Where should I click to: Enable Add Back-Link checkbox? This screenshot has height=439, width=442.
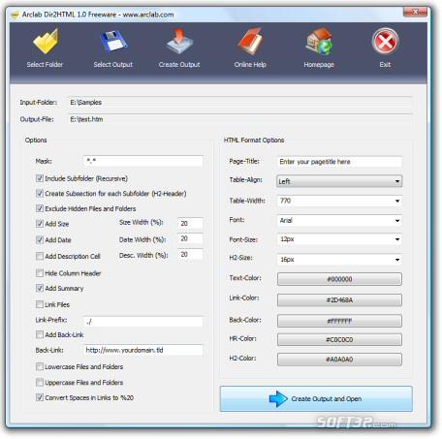40,334
